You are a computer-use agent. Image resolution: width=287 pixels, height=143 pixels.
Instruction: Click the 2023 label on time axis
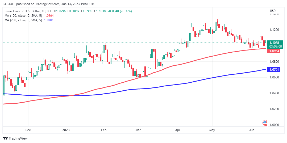coord(66,130)
